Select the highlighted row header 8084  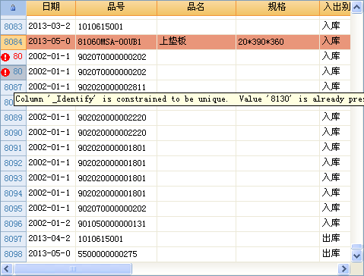[13, 42]
